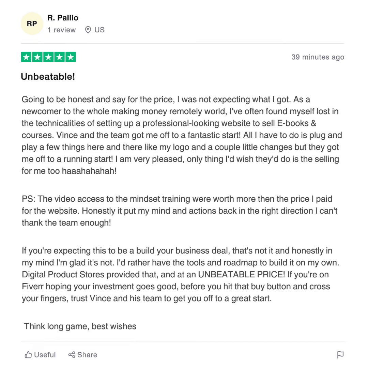Image resolution: width=368 pixels, height=368 pixels.
Task: Click the "Think long game, best wishes" line
Action: [80, 326]
